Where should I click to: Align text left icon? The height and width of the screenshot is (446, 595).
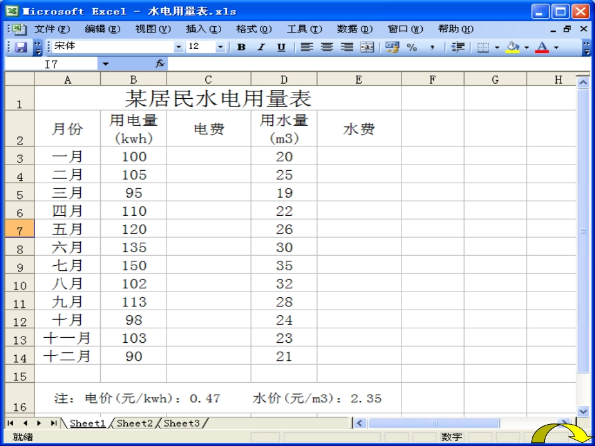(x=307, y=47)
